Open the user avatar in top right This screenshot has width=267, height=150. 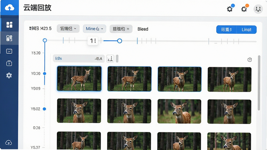tap(258, 9)
